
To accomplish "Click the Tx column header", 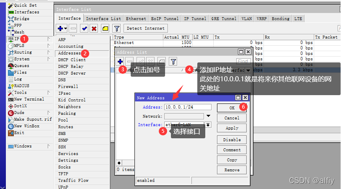I will click(x=238, y=37).
